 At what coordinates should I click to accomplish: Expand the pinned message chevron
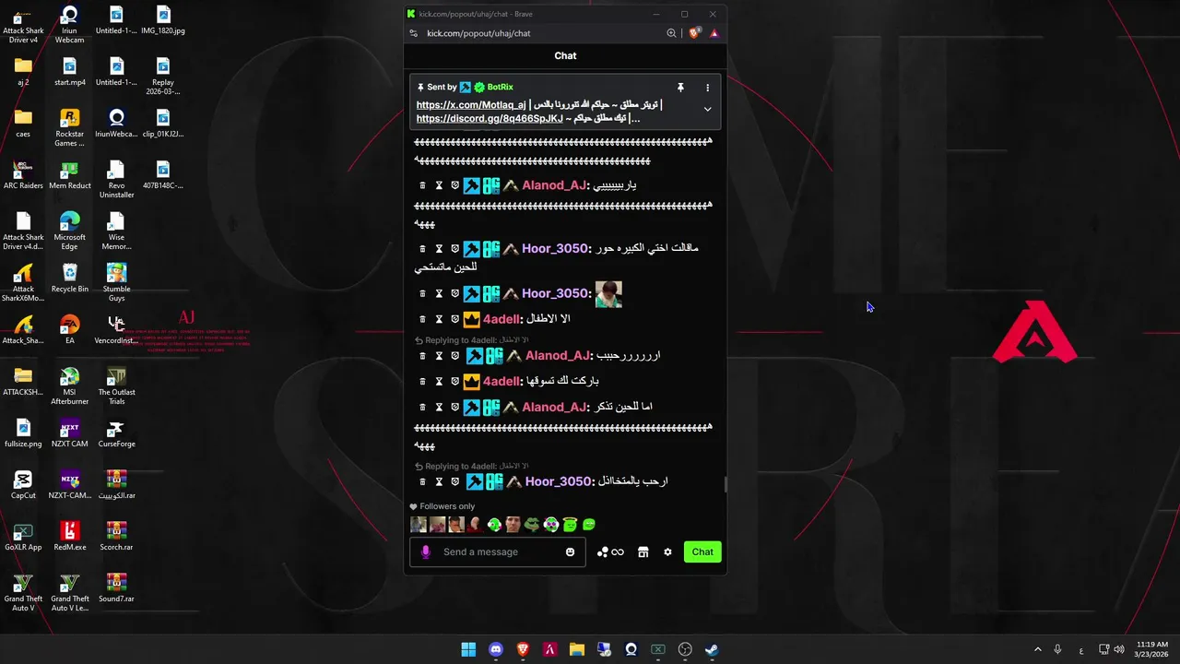tap(707, 109)
